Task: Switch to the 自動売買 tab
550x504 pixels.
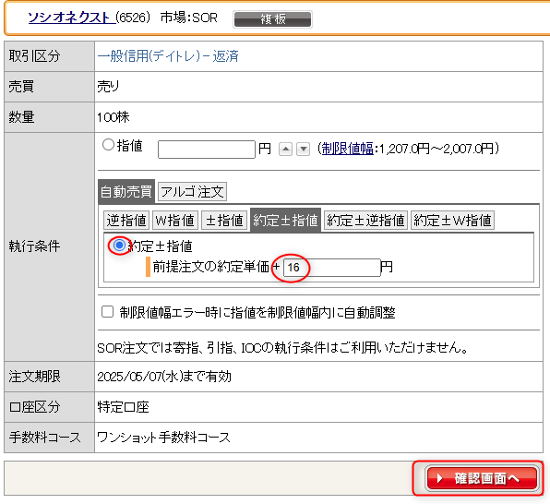Action: [x=126, y=192]
